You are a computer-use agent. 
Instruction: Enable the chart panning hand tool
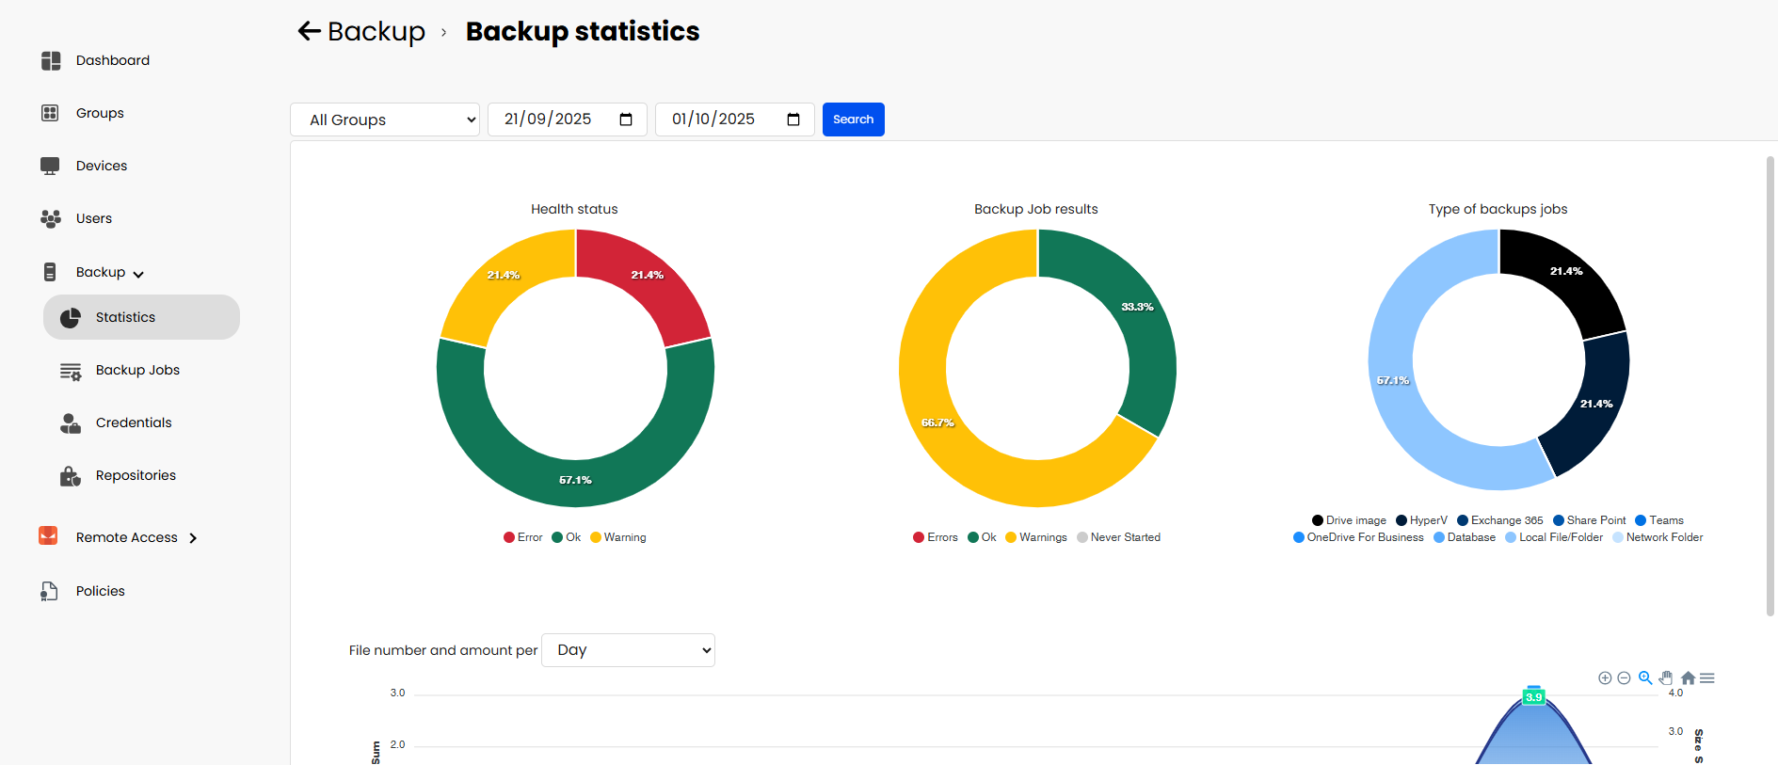[x=1666, y=677]
